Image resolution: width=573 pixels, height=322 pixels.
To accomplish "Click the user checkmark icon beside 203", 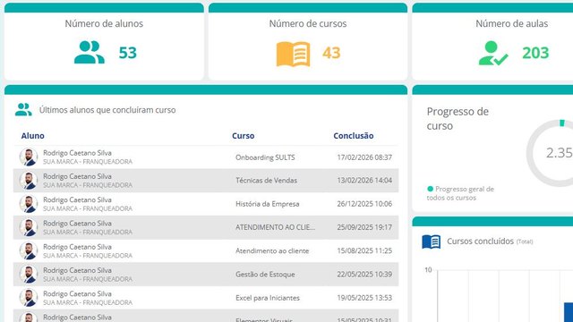I will (493, 54).
